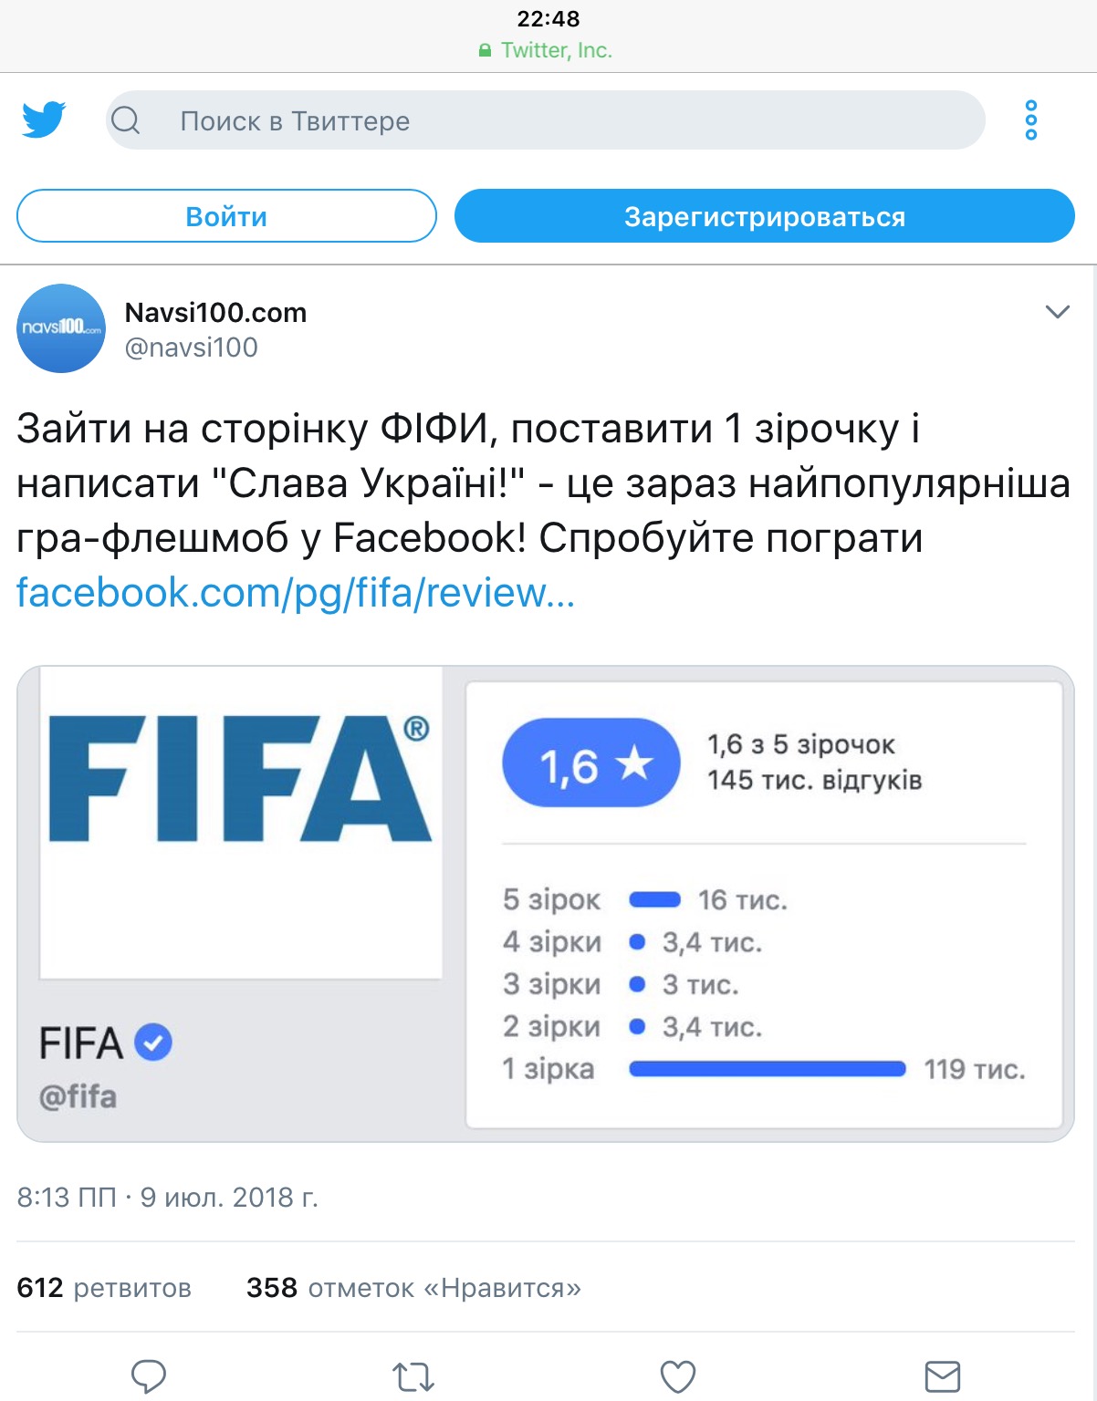The image size is (1097, 1401).
Task: Click the Войти login button
Action: [226, 216]
